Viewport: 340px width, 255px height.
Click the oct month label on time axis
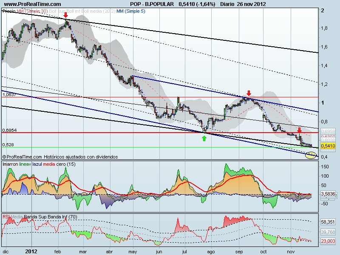[263, 252]
